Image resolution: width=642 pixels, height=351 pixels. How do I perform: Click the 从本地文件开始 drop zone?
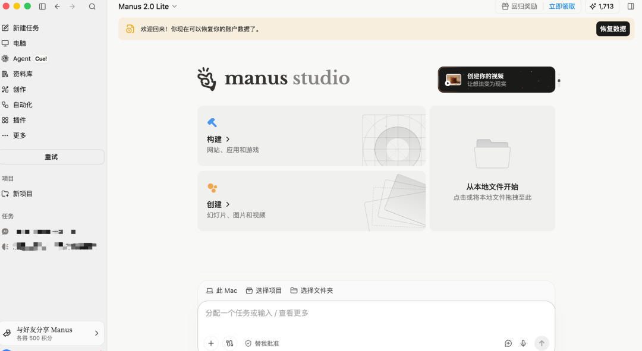(492, 169)
